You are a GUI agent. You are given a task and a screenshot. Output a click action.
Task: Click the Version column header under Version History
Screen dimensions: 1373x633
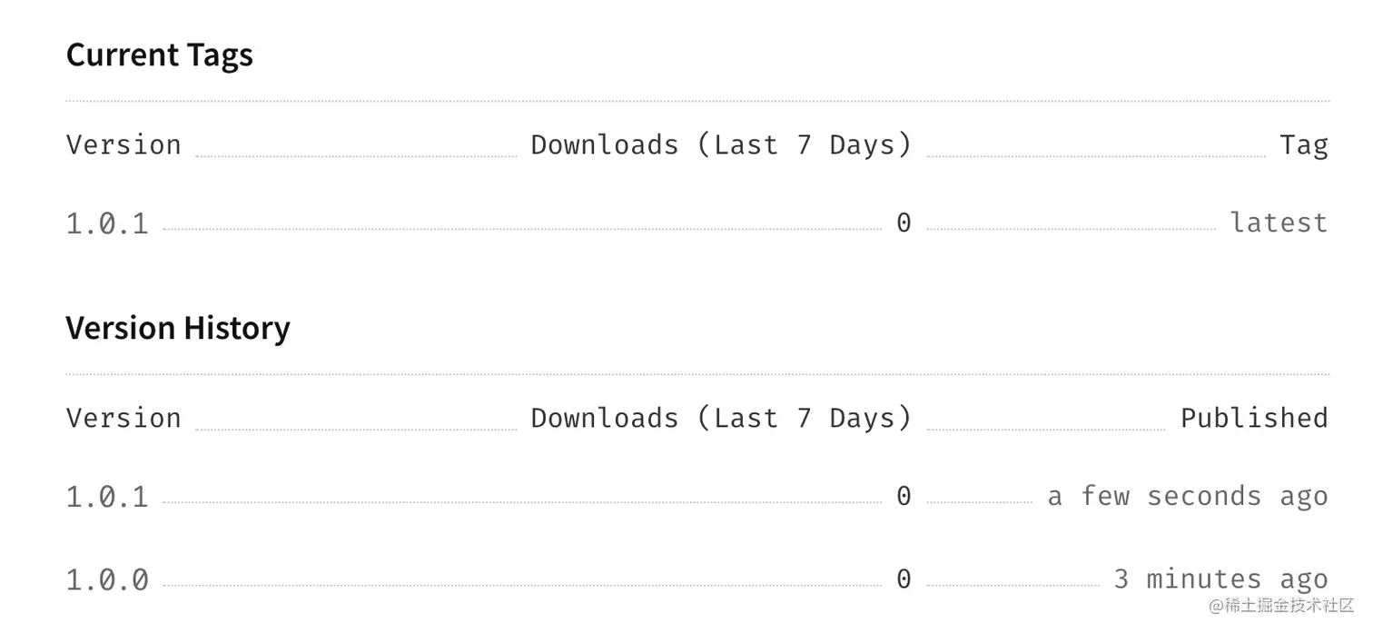(123, 419)
